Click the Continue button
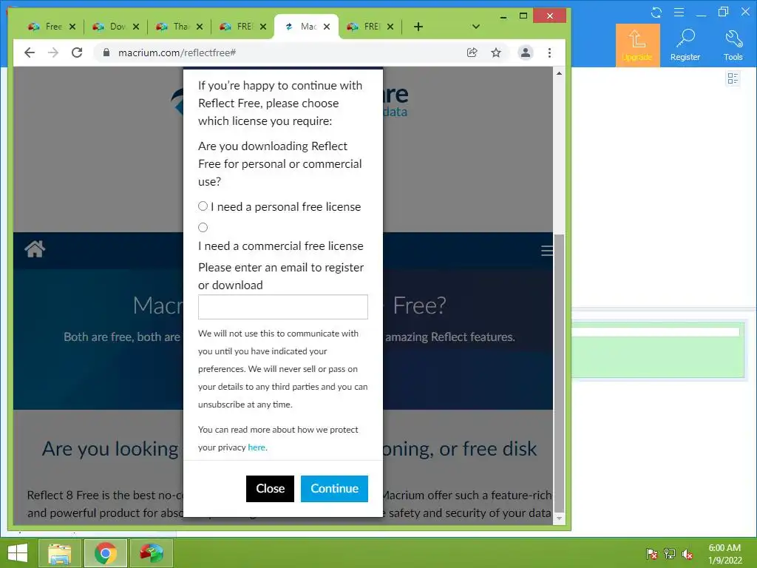The height and width of the screenshot is (568, 757). pyautogui.click(x=334, y=489)
